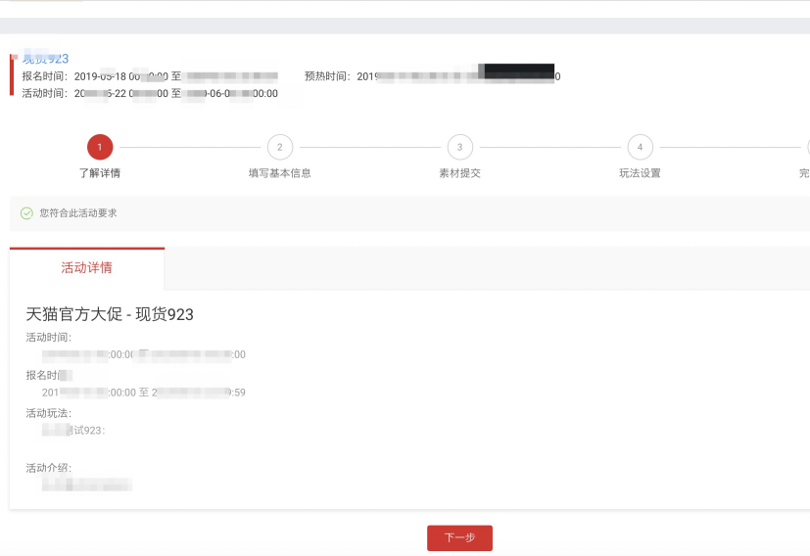Click the 活动玩法 label in details
The height and width of the screenshot is (556, 810).
(48, 413)
